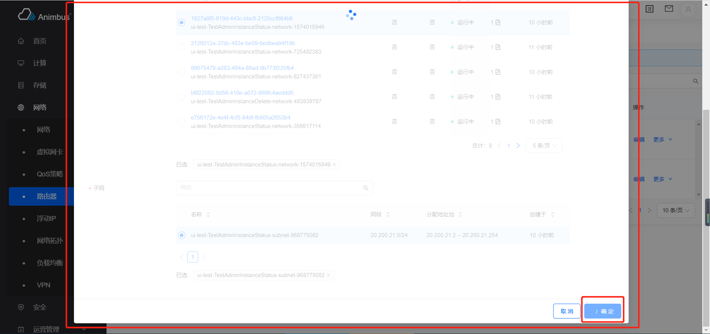
Task: Open the mail notification icon at top right
Action: click(x=669, y=9)
